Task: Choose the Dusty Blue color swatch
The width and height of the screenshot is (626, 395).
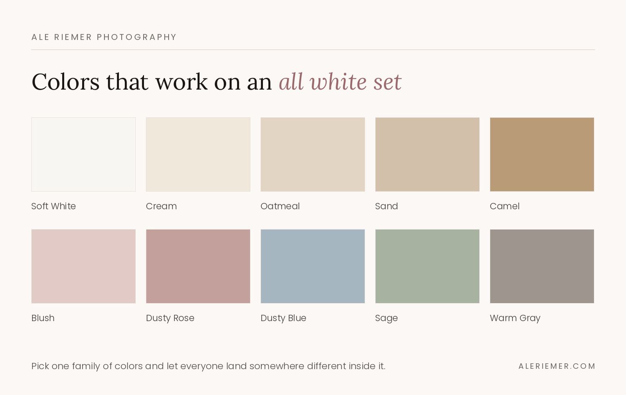Action: click(x=313, y=266)
